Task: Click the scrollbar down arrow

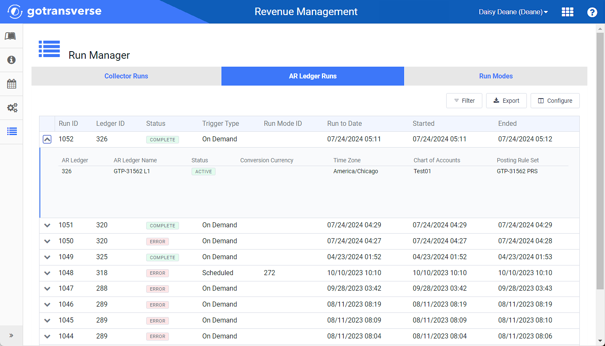Action: (600, 341)
